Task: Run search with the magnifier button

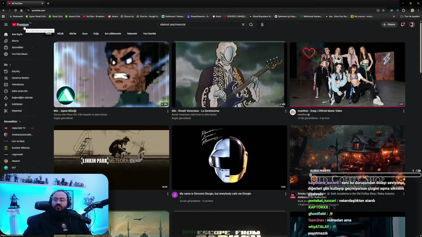Action: coord(251,24)
